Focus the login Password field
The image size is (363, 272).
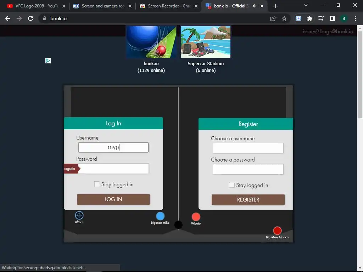pyautogui.click(x=113, y=169)
